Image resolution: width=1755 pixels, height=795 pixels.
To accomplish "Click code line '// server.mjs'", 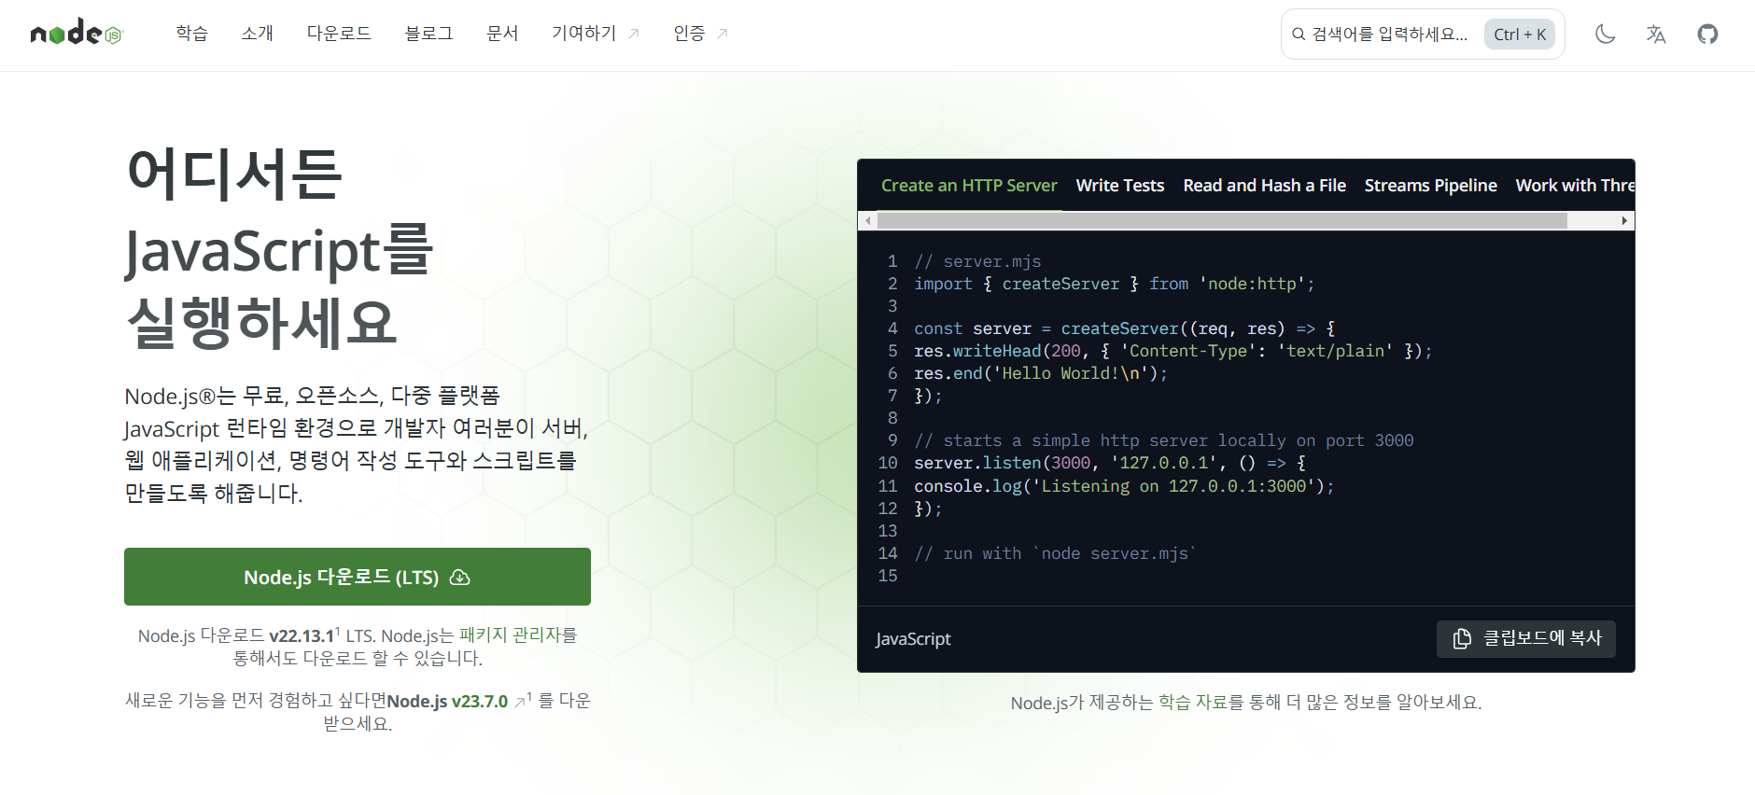I will 977,261.
